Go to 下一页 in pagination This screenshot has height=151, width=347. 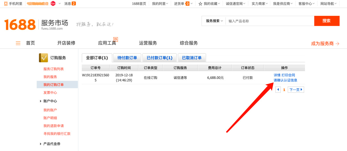click(296, 90)
